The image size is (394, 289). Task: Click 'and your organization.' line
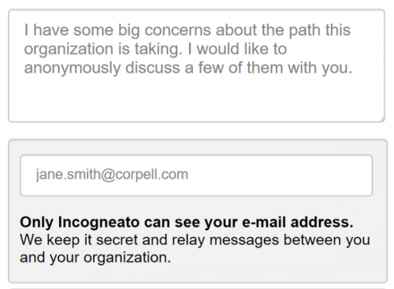click(95, 258)
